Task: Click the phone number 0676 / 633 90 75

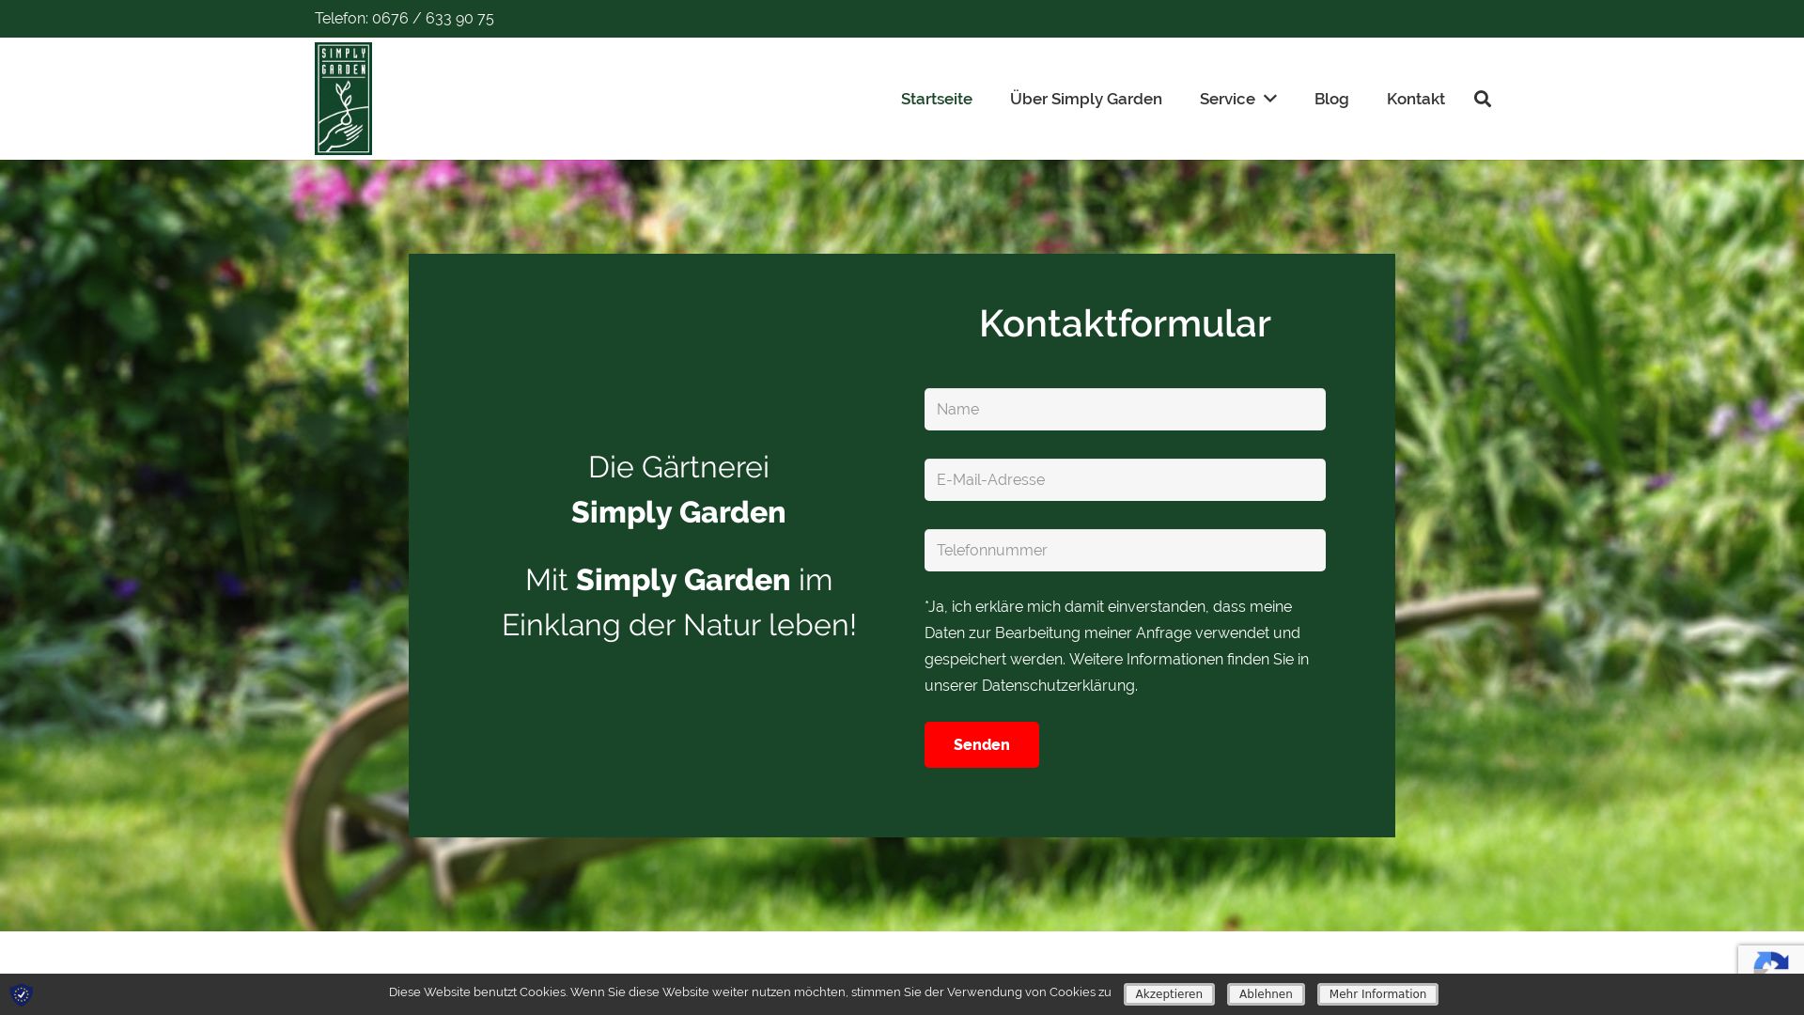Action: (433, 18)
